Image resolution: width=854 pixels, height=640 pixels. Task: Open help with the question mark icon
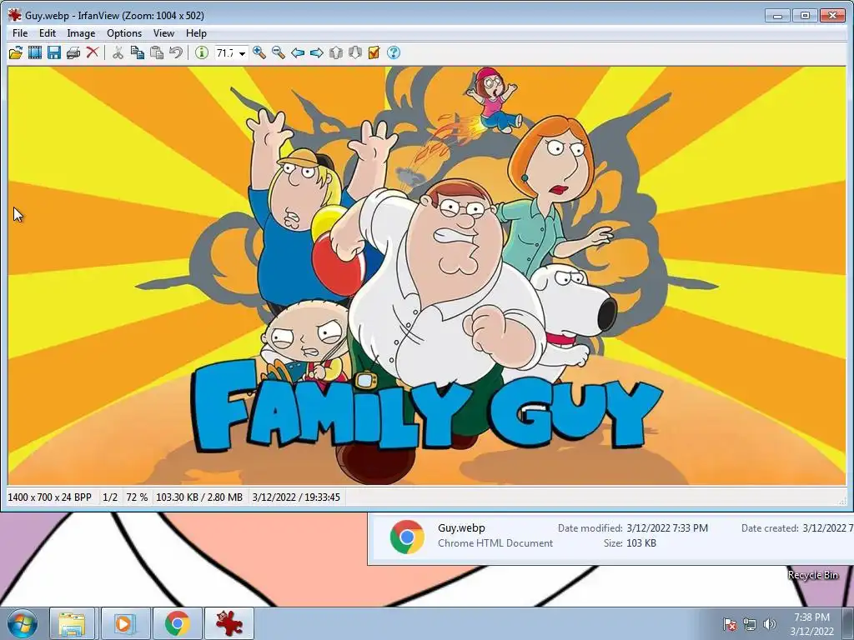pyautogui.click(x=394, y=52)
